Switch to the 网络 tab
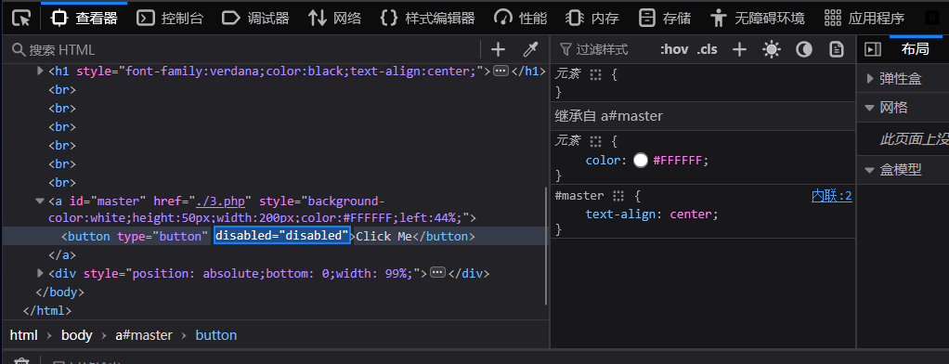Screen dimensions: 949x364 [334, 19]
